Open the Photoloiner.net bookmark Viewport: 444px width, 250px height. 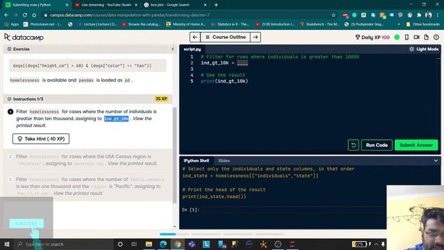[42, 24]
